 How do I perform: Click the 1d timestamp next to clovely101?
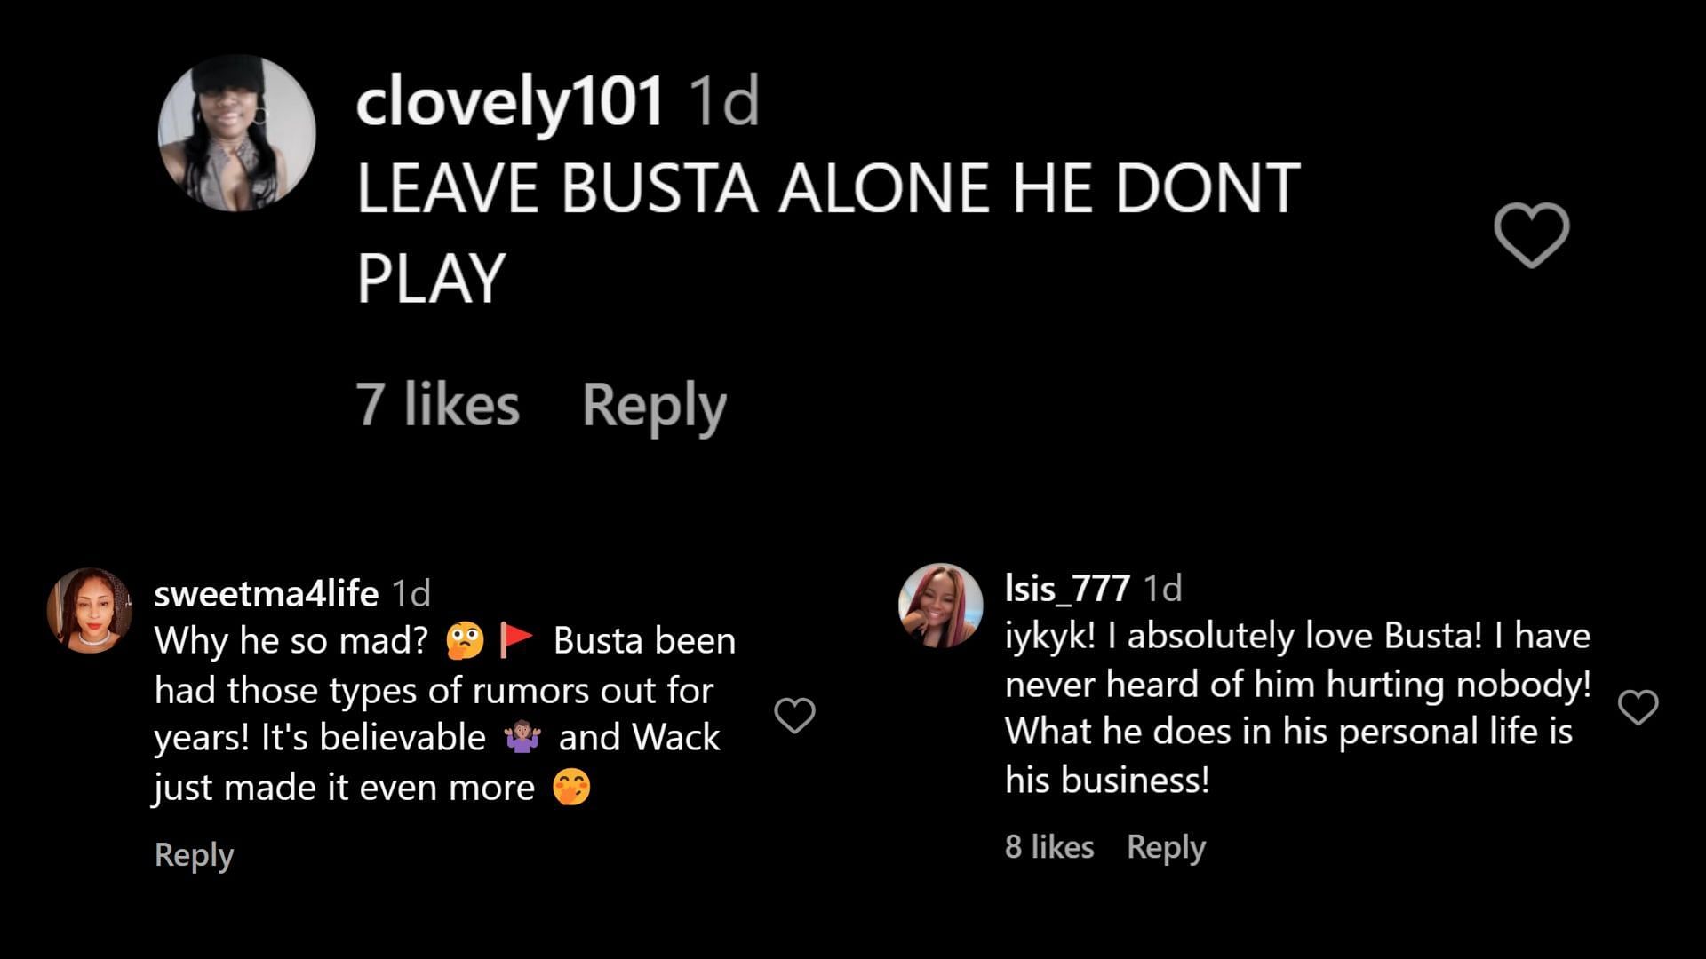pyautogui.click(x=725, y=100)
